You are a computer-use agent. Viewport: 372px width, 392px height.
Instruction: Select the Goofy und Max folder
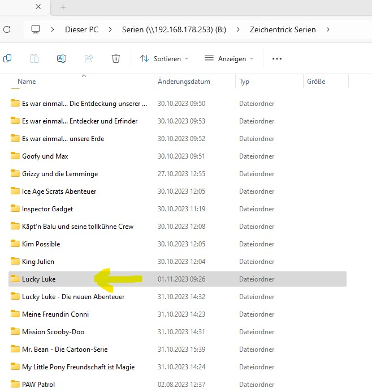(x=45, y=156)
